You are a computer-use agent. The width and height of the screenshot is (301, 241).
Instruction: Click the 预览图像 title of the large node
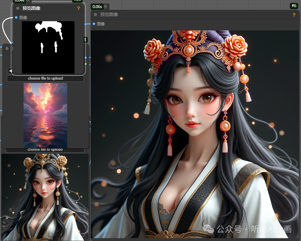pyautogui.click(x=109, y=15)
